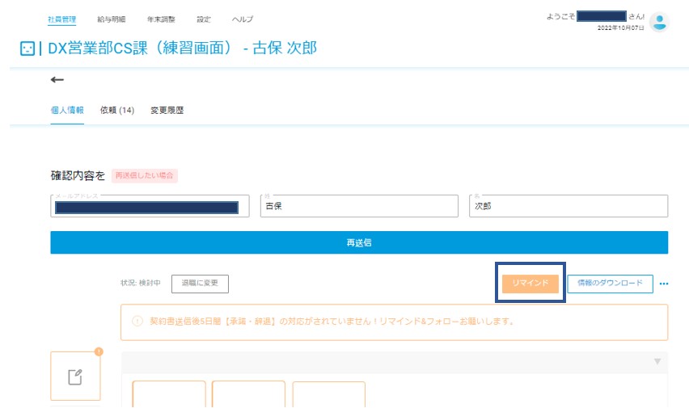
Task: Switch to the 依頼 (14) tab
Action: click(117, 110)
